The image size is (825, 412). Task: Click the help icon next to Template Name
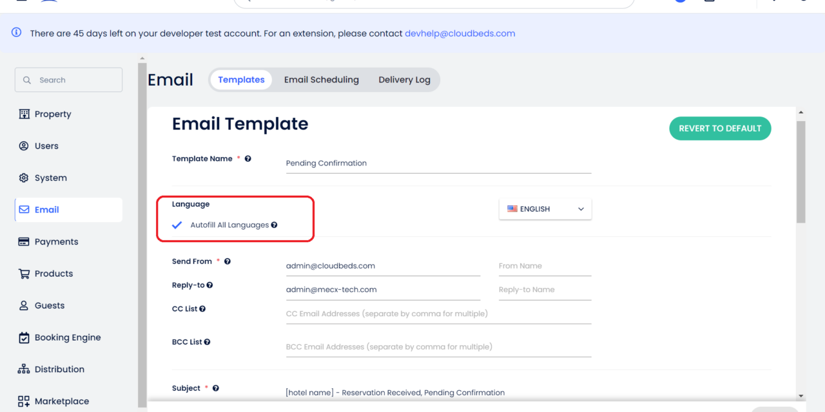(x=248, y=158)
